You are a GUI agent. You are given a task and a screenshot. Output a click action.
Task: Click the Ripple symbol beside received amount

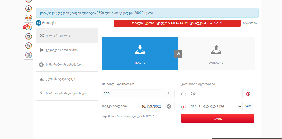pos(169,106)
